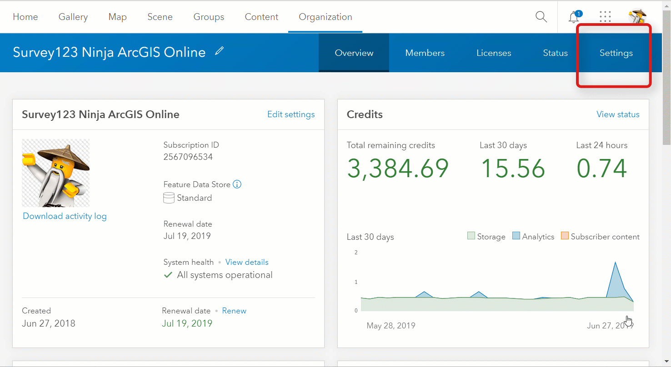Open Content in the top navigation
The height and width of the screenshot is (367, 671).
[261, 17]
